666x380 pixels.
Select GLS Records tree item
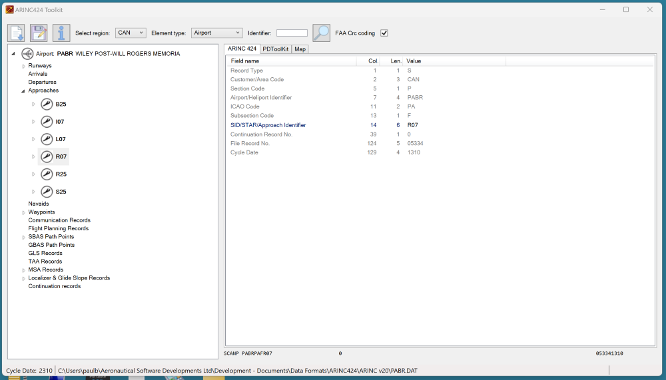(45, 253)
